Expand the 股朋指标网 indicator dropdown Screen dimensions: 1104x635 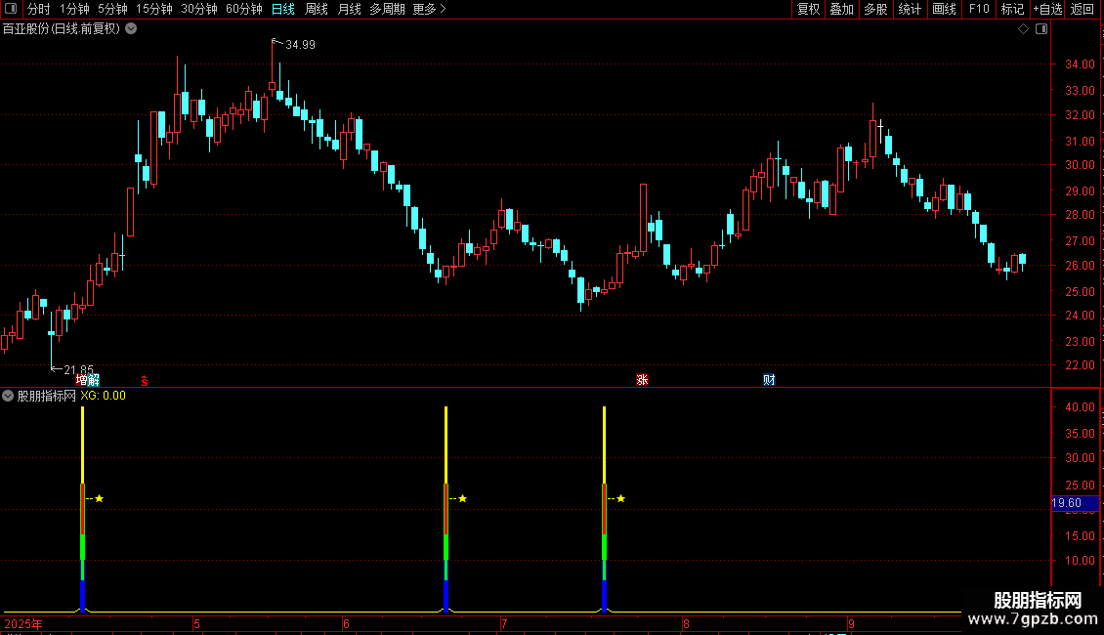(x=8, y=396)
